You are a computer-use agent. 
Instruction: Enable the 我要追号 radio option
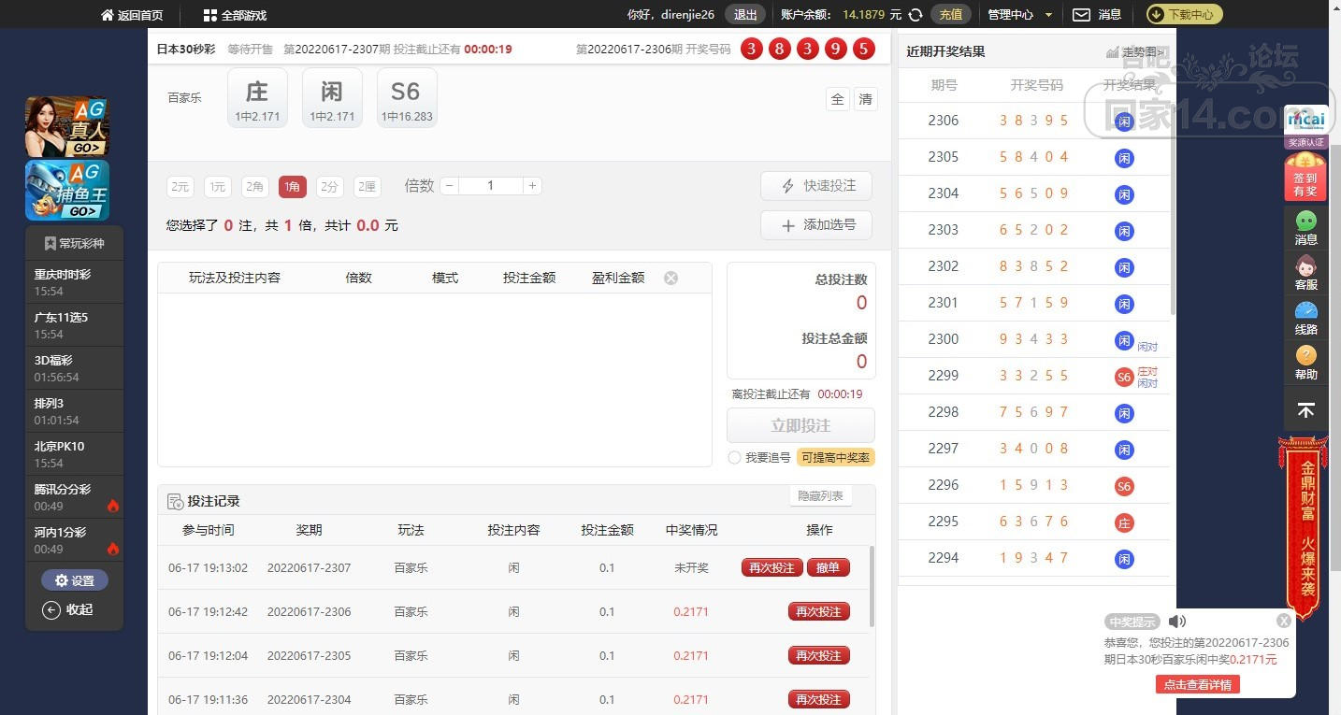coord(734,458)
